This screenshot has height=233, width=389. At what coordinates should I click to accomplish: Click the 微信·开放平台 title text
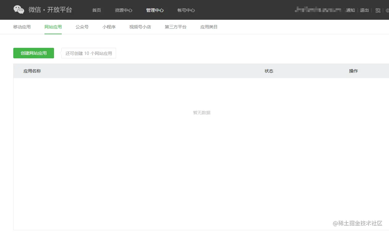[x=50, y=10]
